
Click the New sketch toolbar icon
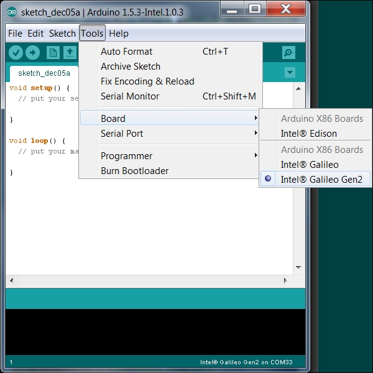pos(53,52)
